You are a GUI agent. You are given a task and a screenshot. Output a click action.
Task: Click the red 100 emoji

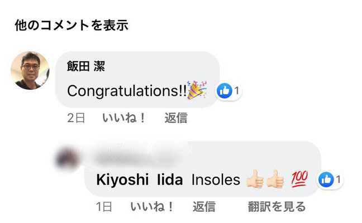coord(299,179)
